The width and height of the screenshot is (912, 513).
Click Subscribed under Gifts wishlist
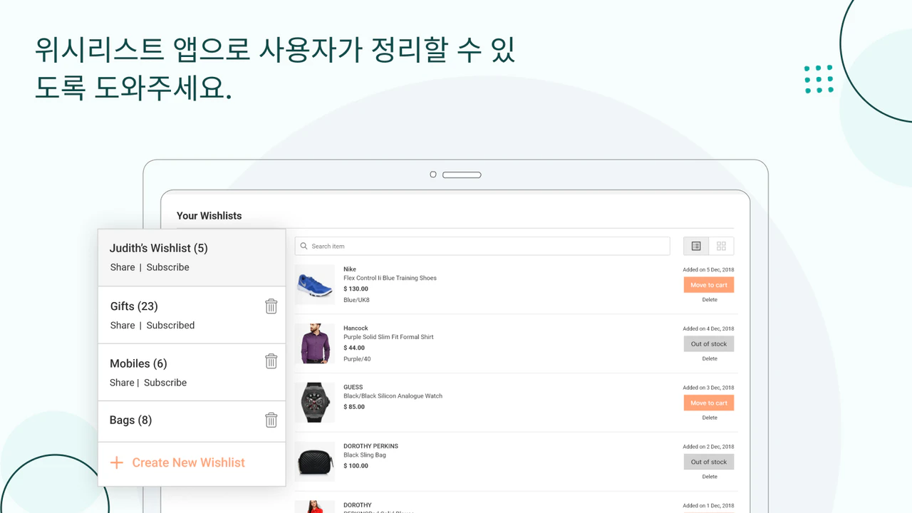pos(170,325)
